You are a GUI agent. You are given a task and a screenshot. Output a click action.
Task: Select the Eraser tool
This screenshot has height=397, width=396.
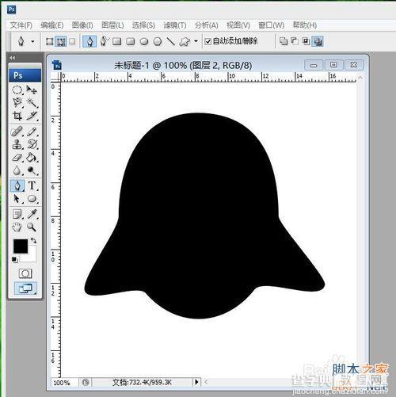[17, 158]
